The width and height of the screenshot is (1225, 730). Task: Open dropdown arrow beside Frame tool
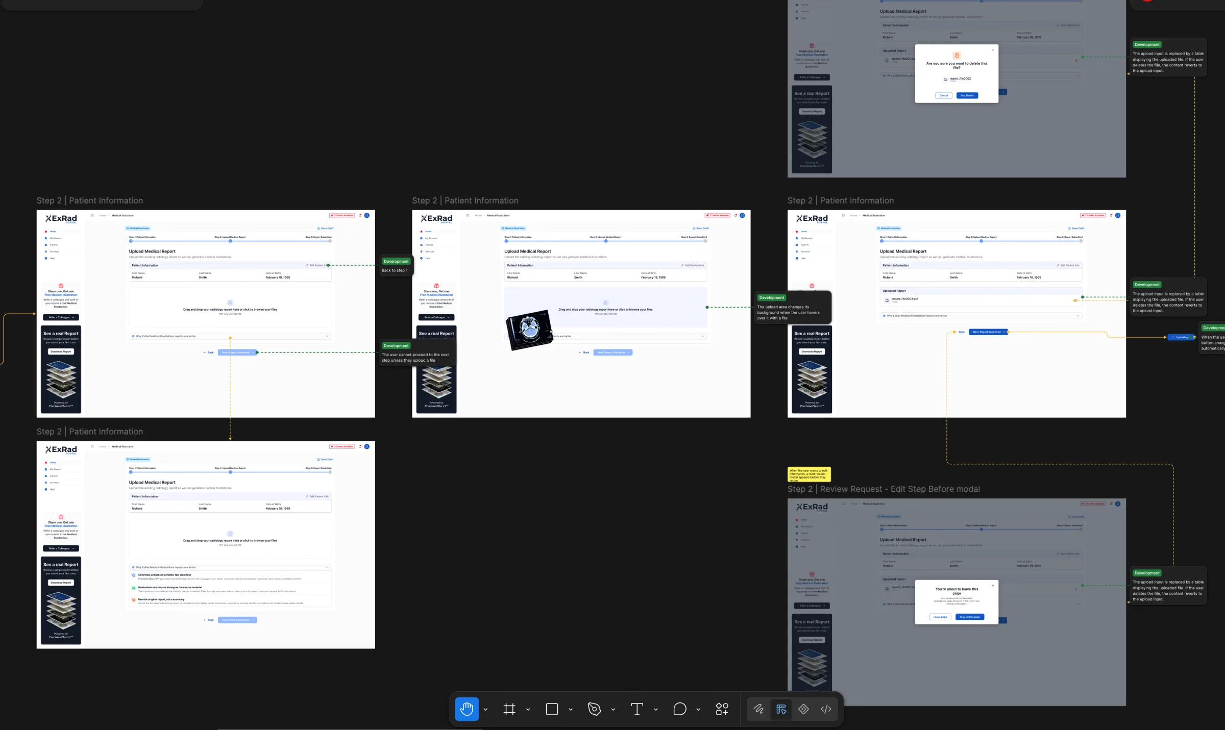(x=528, y=710)
